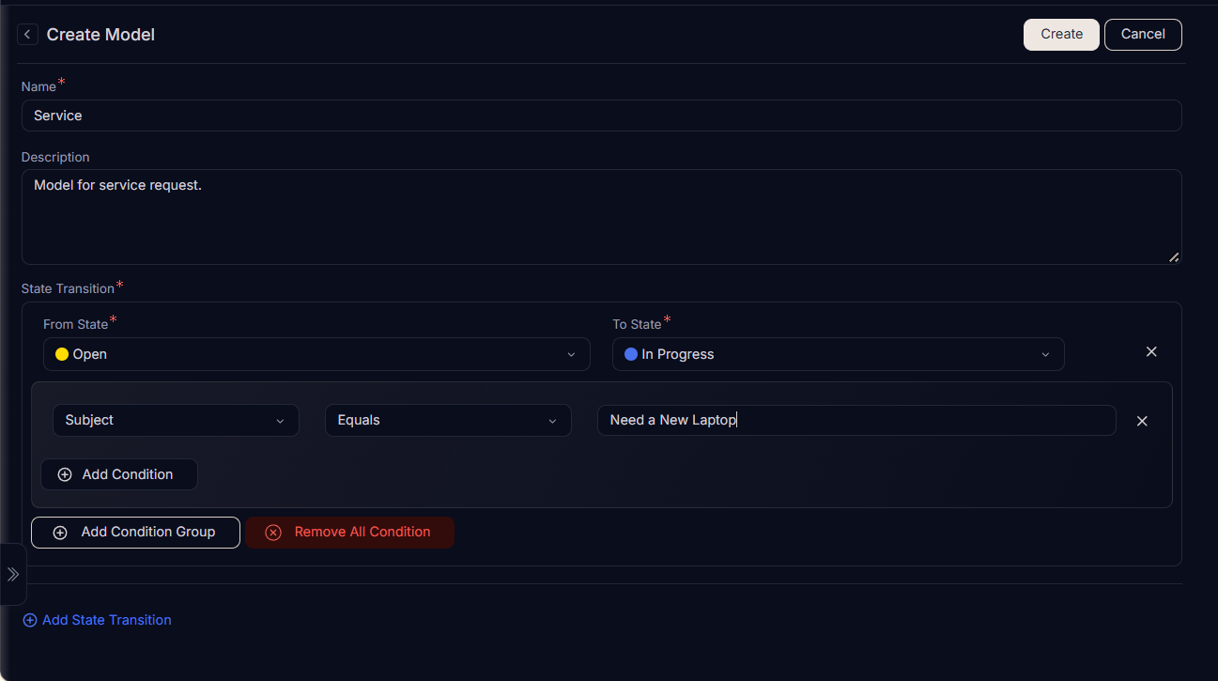
Task: Expand the collapsed sidebar with double chevron
Action: (x=13, y=574)
